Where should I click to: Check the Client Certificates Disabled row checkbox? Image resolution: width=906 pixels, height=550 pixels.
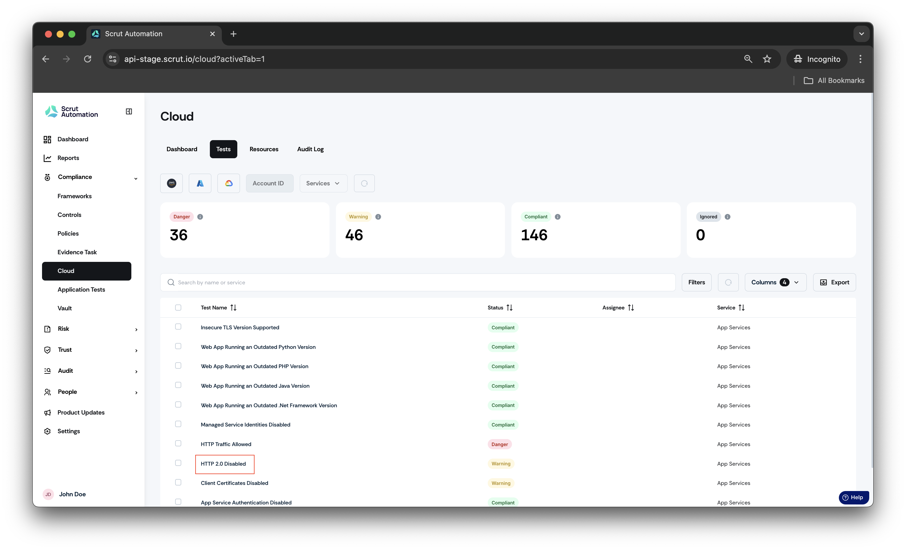[x=178, y=482]
